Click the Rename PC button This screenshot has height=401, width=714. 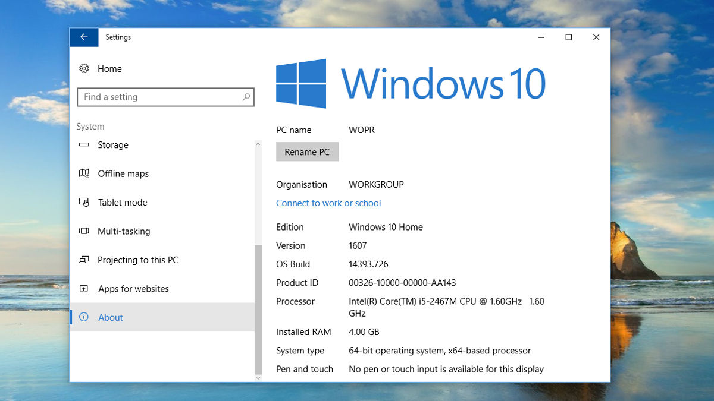click(x=307, y=152)
